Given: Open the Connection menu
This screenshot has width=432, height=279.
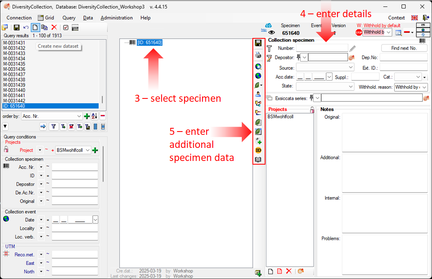Looking at the screenshot, I should tap(19, 18).
